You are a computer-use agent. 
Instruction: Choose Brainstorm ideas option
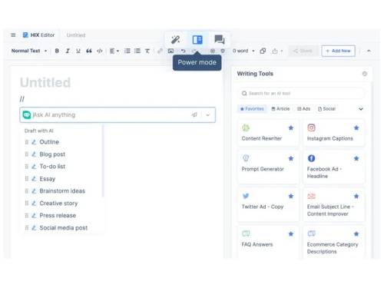61,191
